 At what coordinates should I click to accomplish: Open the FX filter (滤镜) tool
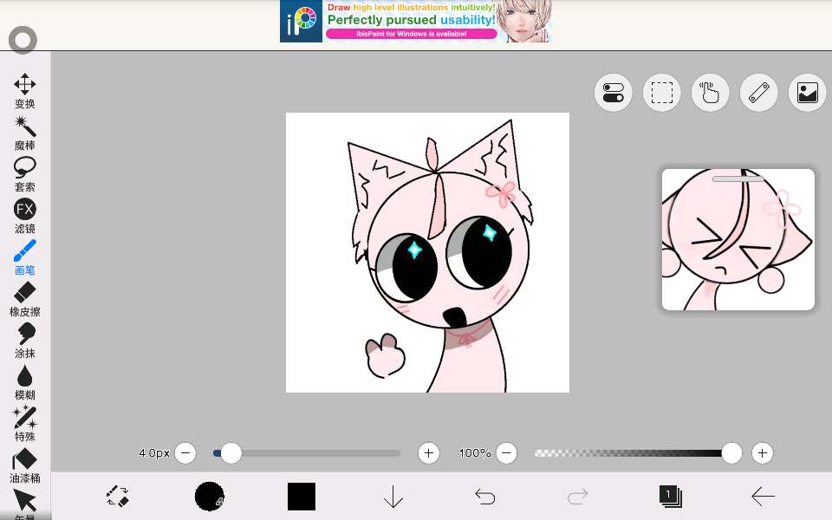point(24,216)
